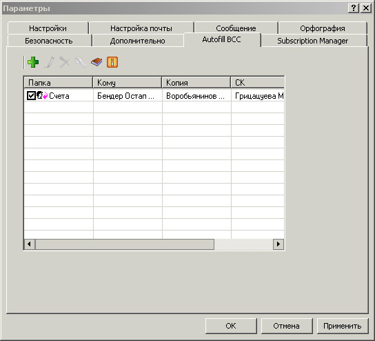Go to the Сообщение tab

tap(236, 28)
